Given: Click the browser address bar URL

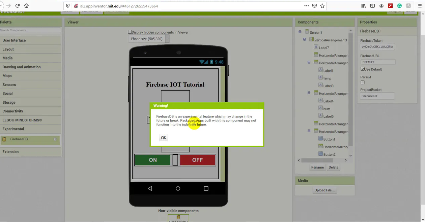Looking at the screenshot, I should [119, 6].
